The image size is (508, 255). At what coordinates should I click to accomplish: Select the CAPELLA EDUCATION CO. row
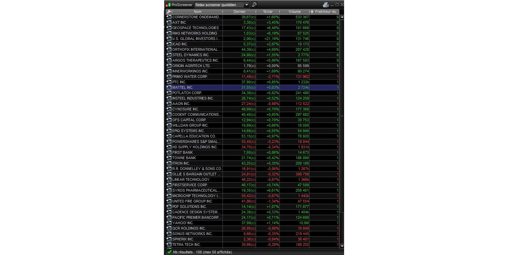(x=253, y=136)
